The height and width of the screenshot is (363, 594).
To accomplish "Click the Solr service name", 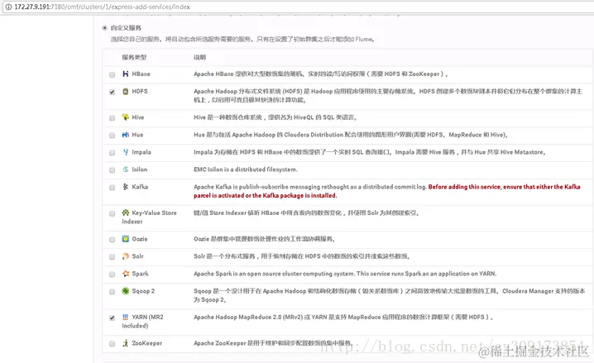I will pos(138,256).
